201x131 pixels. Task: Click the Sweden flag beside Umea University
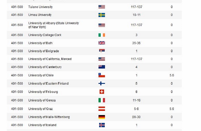coord(102,15)
